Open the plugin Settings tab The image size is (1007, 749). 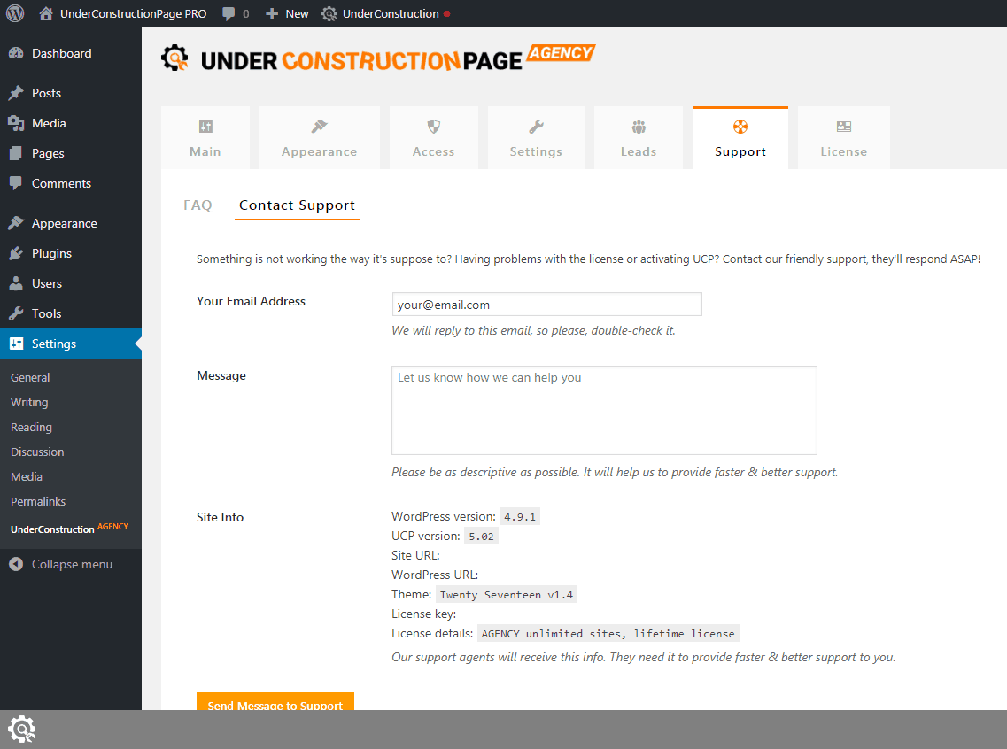coord(536,138)
